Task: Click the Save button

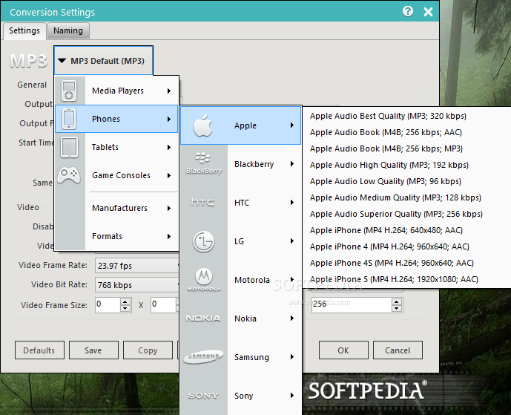Action: click(x=93, y=350)
